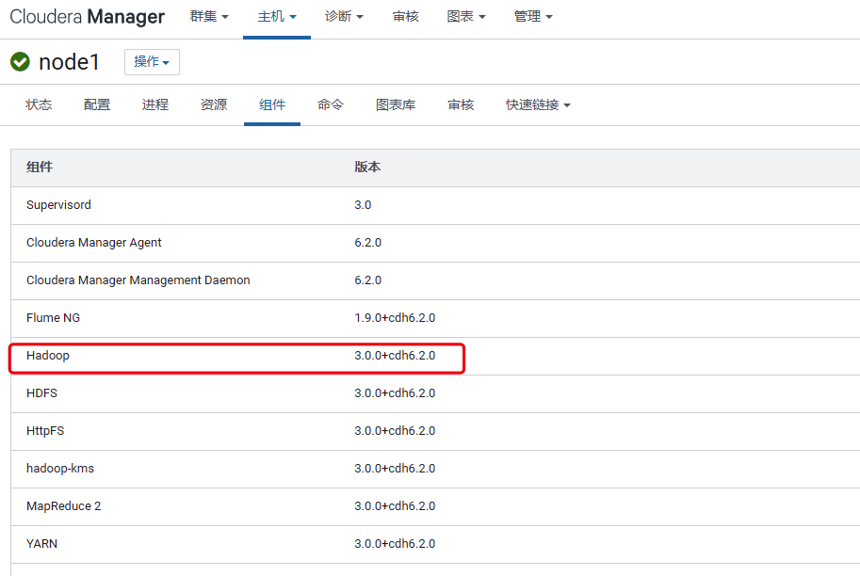Viewport: 860px width, 576px height.
Task: Expand the 主机 navigation menu
Action: 277,17
